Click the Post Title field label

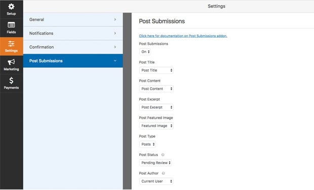pos(147,62)
